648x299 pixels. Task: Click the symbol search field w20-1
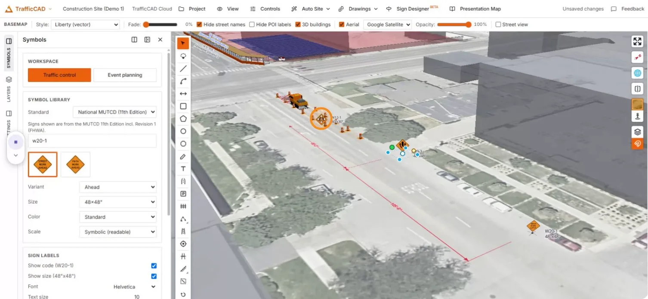coord(92,140)
